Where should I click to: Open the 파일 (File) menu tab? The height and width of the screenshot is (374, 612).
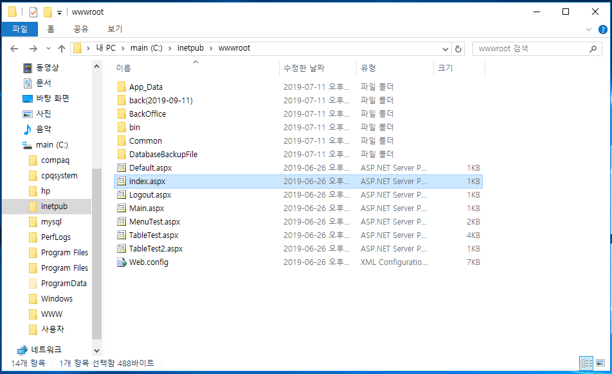20,30
